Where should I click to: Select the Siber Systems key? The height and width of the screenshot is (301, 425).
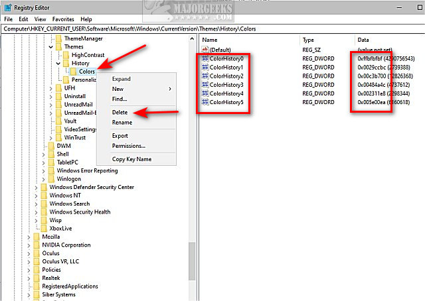(x=58, y=294)
